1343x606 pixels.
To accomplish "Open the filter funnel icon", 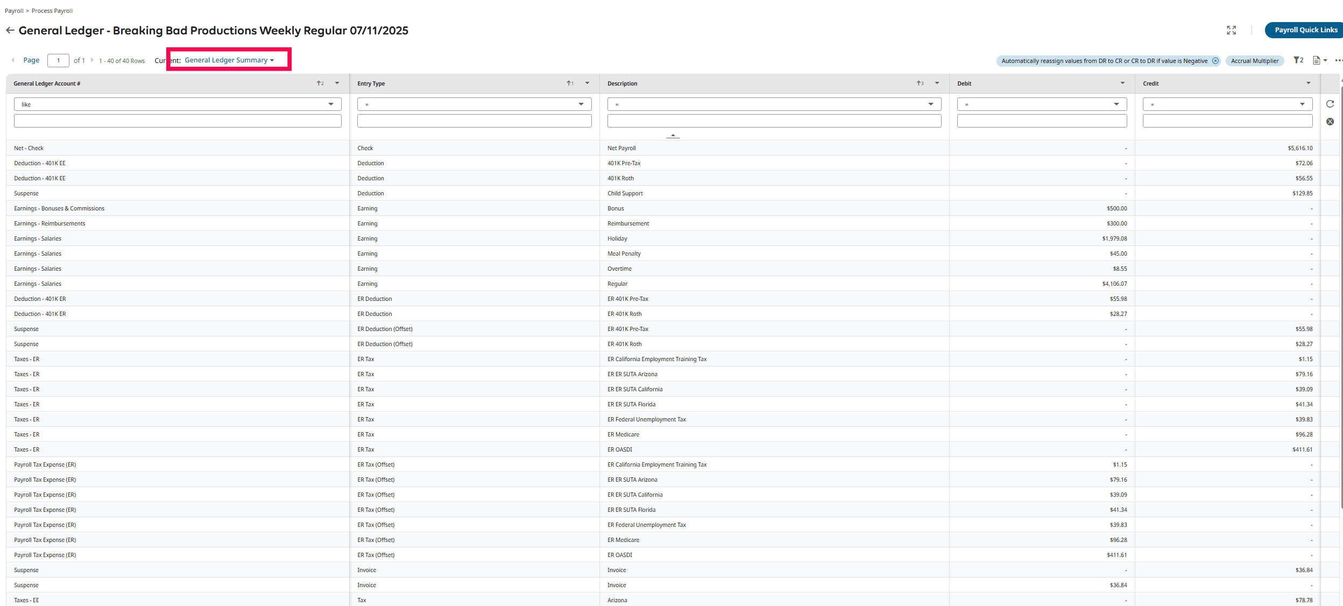I will (x=1297, y=60).
